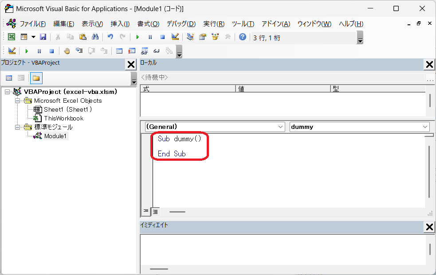
Task: Save excel-vba.xlsm using the Save icon
Action: (43, 37)
